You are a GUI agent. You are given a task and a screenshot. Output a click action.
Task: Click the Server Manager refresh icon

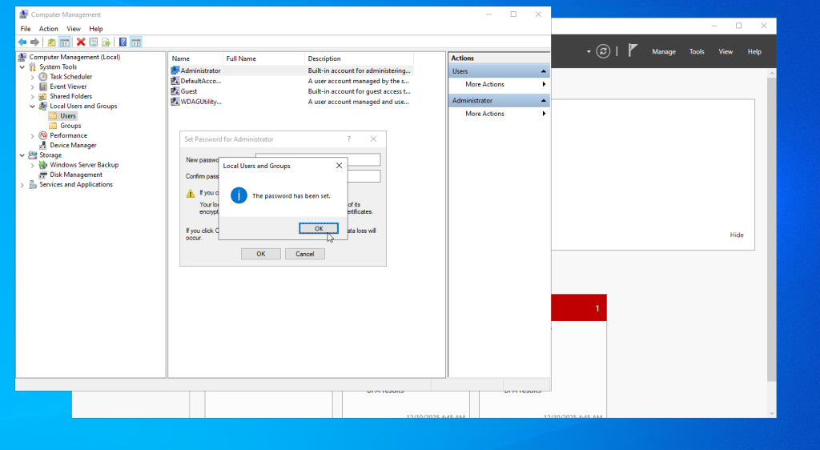[x=603, y=51]
